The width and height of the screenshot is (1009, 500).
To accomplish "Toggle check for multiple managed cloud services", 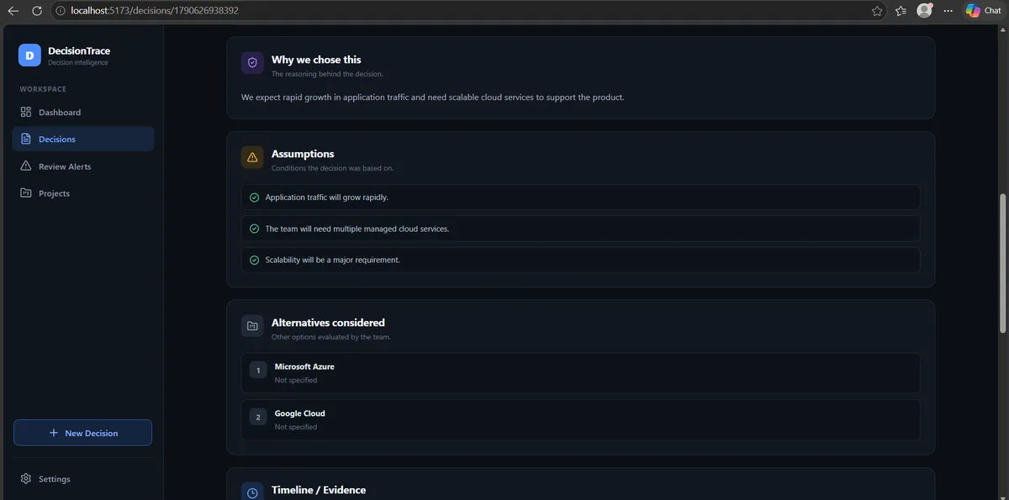I will (x=254, y=229).
